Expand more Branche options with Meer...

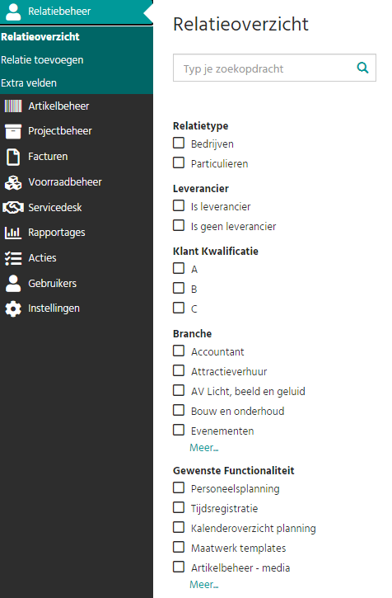click(204, 448)
